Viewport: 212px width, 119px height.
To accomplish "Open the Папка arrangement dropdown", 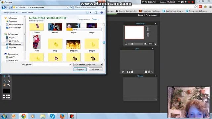I will [96, 19].
